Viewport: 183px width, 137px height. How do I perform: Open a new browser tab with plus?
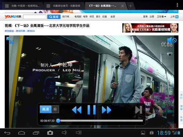pyautogui.click(x=130, y=6)
